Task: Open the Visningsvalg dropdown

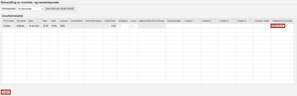Action: click(30, 9)
